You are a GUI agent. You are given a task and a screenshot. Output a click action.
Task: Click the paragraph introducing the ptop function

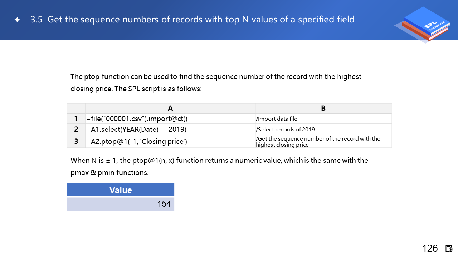point(216,82)
